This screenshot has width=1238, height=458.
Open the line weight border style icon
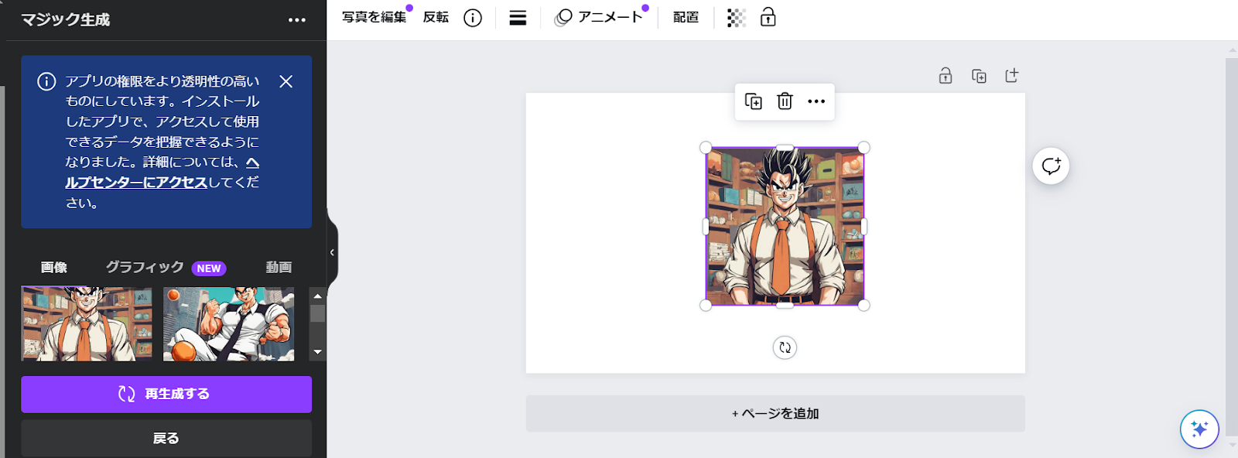[518, 18]
